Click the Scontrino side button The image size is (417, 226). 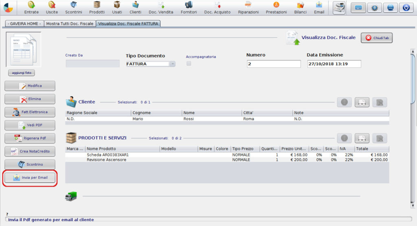coord(30,165)
